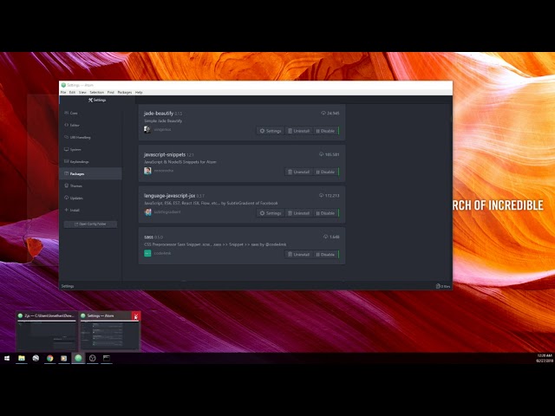Viewport: 555px width, 416px height.
Task: Click the sass package title
Action: point(148,237)
